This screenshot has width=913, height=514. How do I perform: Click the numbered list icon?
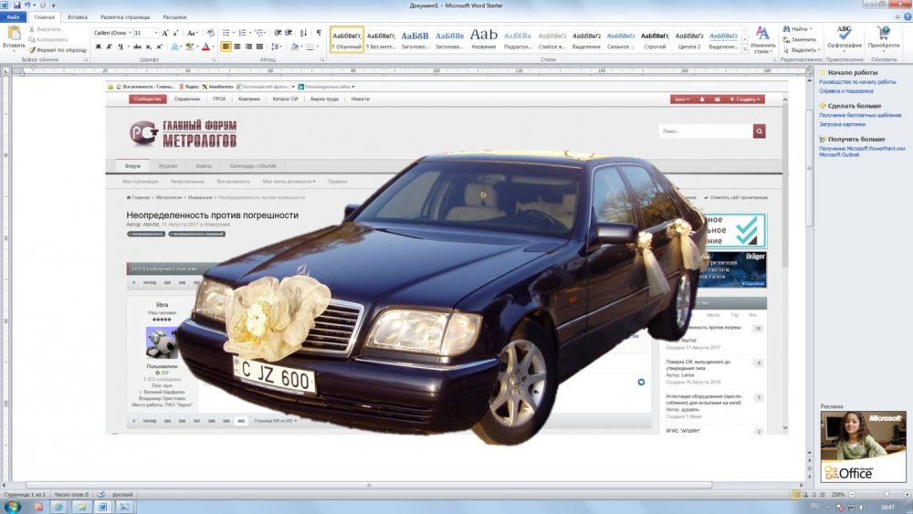[242, 33]
